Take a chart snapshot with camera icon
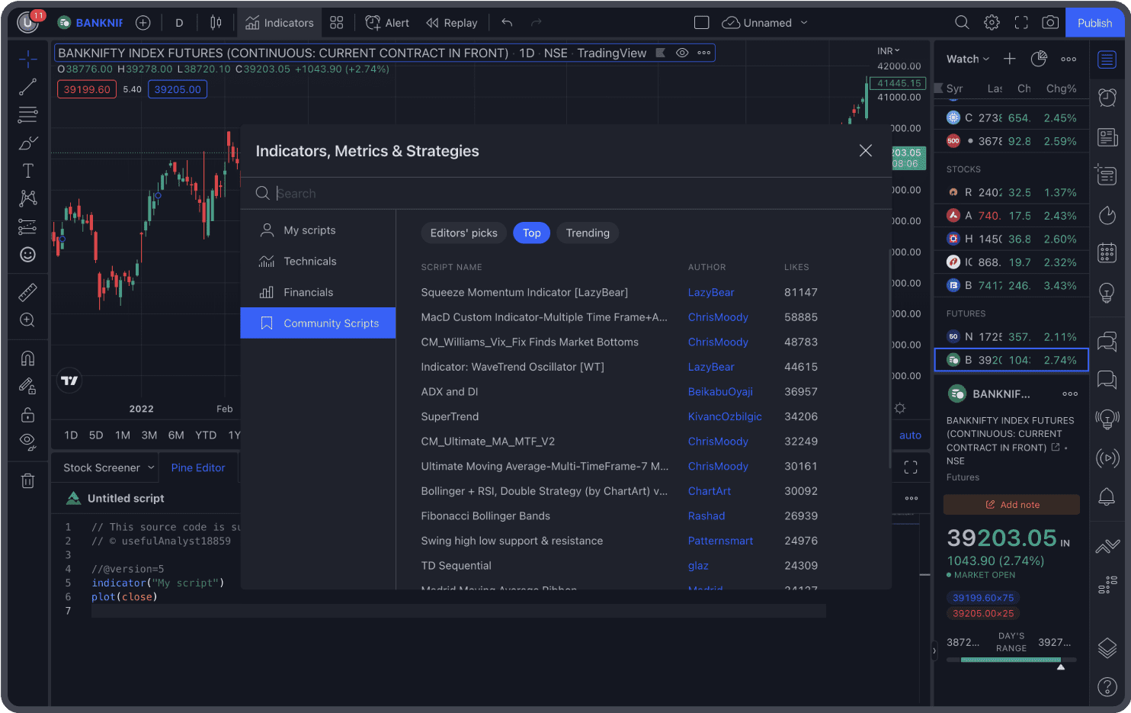Screen dimensions: 1131x713 coord(1050,23)
